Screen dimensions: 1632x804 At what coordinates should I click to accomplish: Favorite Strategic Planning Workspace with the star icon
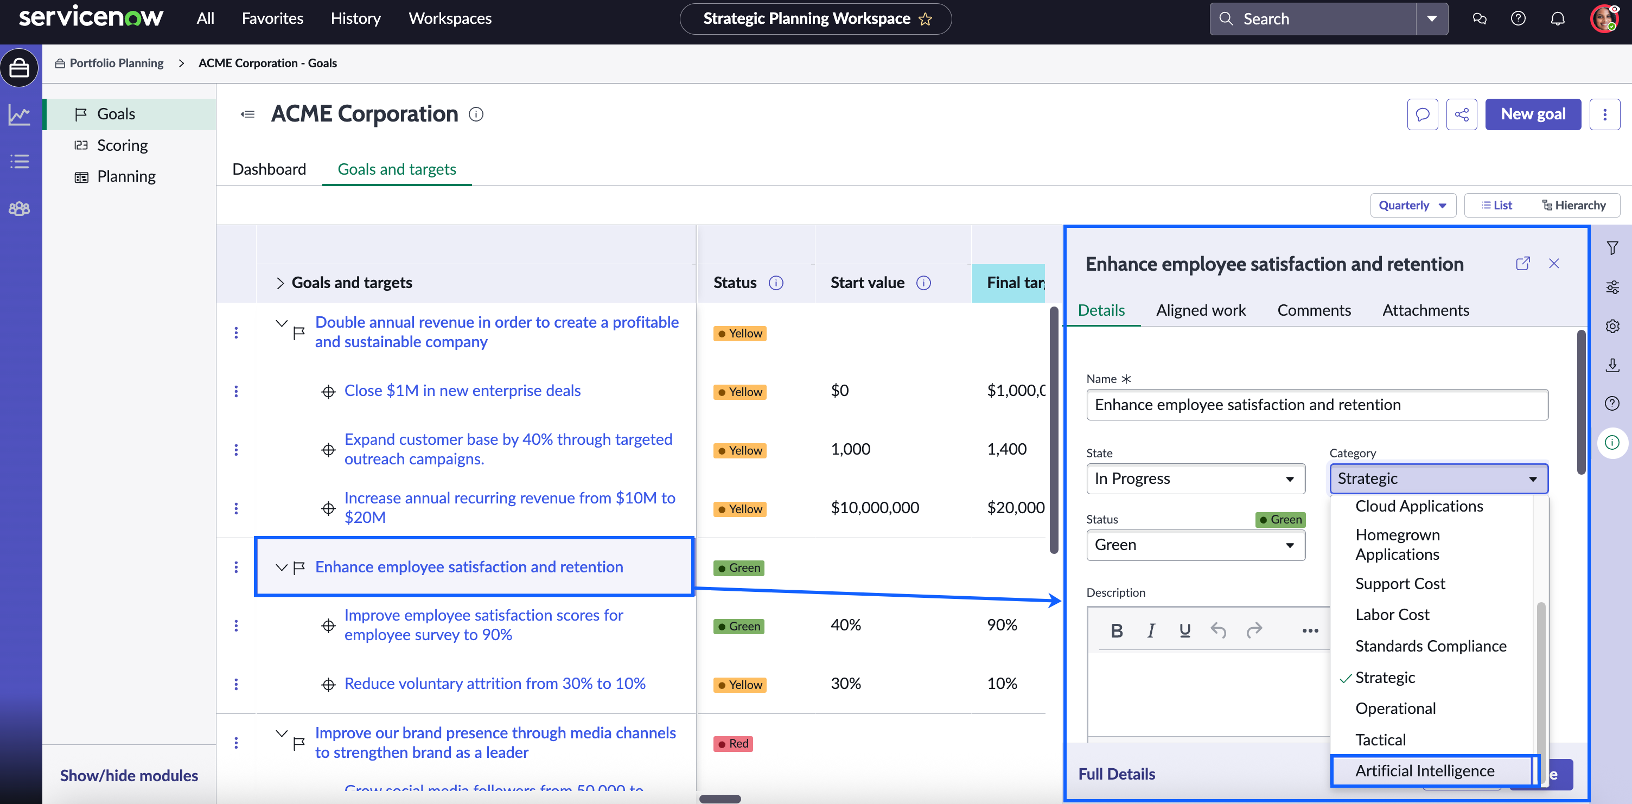926,19
